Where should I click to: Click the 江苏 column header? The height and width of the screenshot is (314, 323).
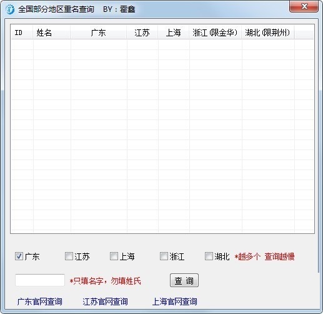pyautogui.click(x=142, y=33)
